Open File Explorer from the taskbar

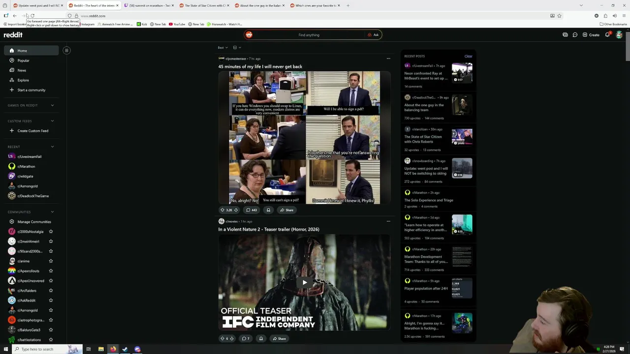[x=101, y=349]
